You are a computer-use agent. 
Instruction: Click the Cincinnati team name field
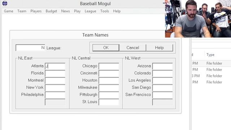point(109,73)
